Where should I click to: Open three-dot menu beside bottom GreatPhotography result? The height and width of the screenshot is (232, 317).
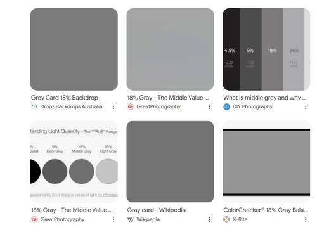tap(113, 219)
